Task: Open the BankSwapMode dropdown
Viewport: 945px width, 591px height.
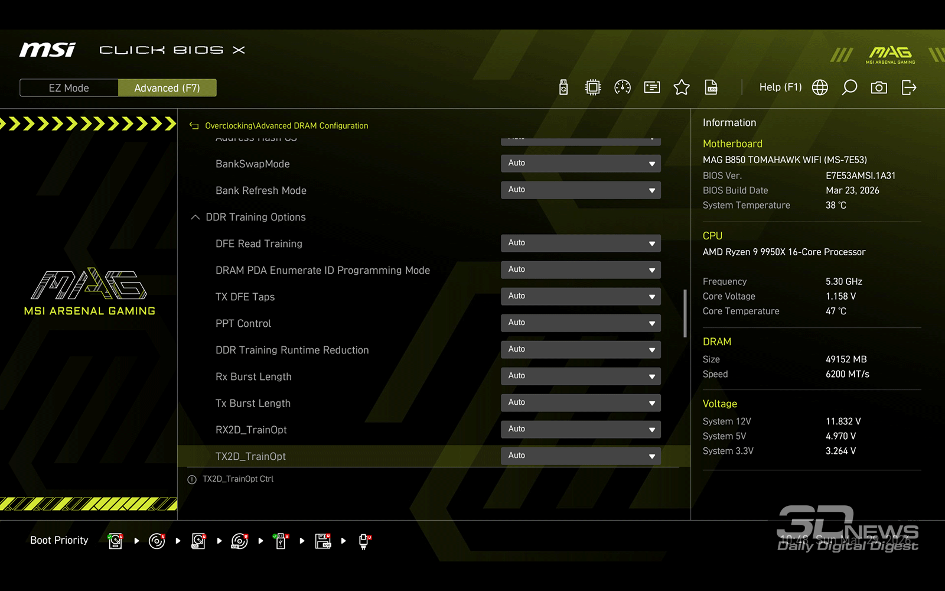Action: (x=581, y=164)
